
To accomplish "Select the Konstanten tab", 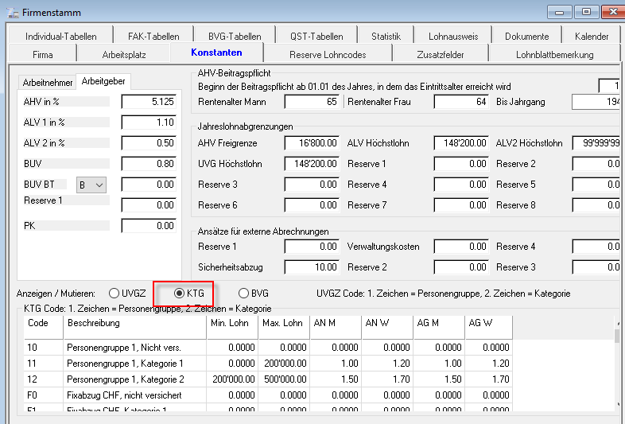I will point(216,53).
